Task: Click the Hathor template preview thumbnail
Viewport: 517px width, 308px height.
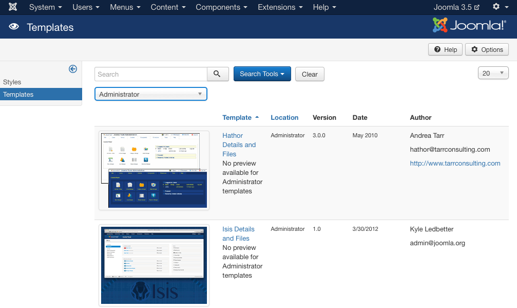Action: pyautogui.click(x=154, y=170)
